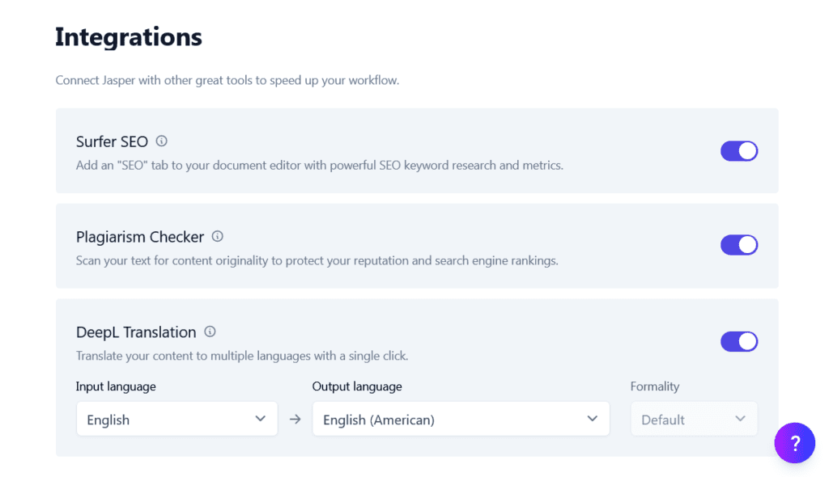Select the Default formality value
This screenshot has width=829, height=477.
[x=665, y=419]
